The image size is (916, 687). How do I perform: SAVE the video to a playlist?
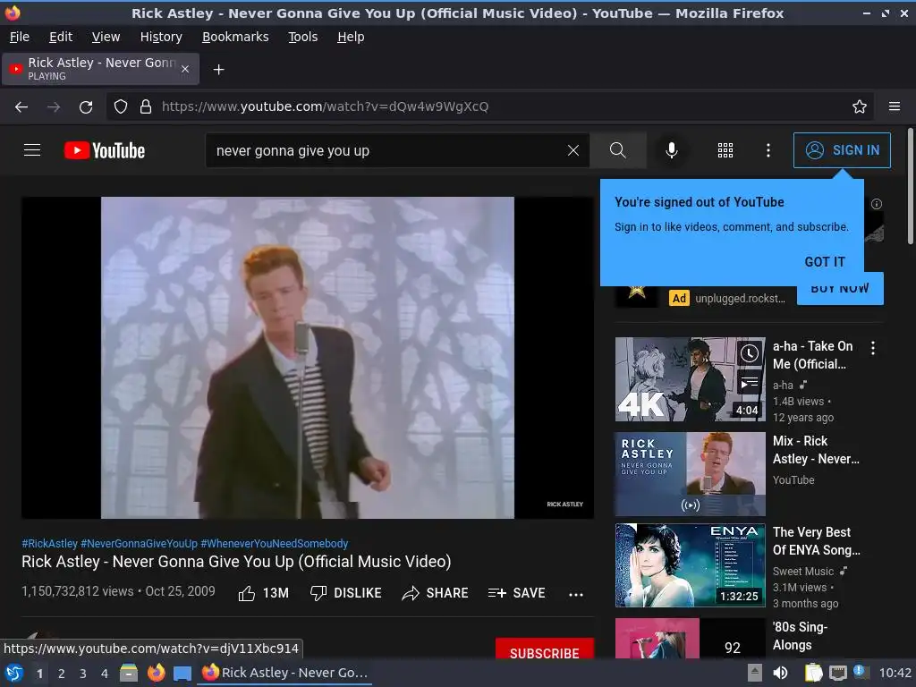tap(516, 593)
